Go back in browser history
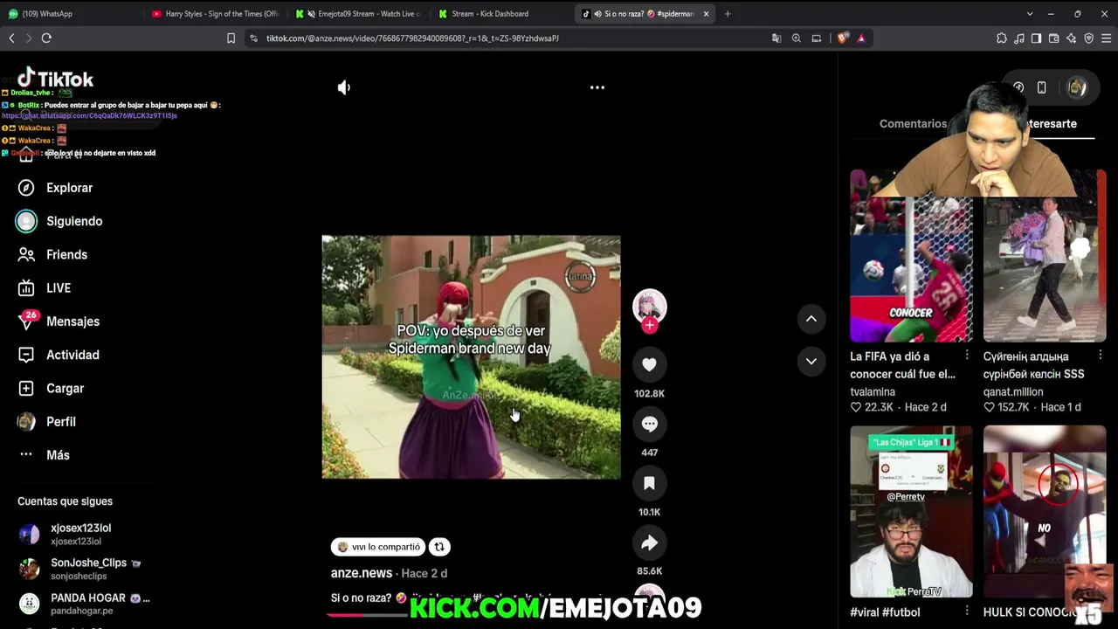The image size is (1118, 629). pyautogui.click(x=12, y=38)
